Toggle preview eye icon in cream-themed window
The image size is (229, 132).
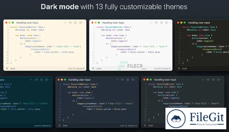(65, 23)
